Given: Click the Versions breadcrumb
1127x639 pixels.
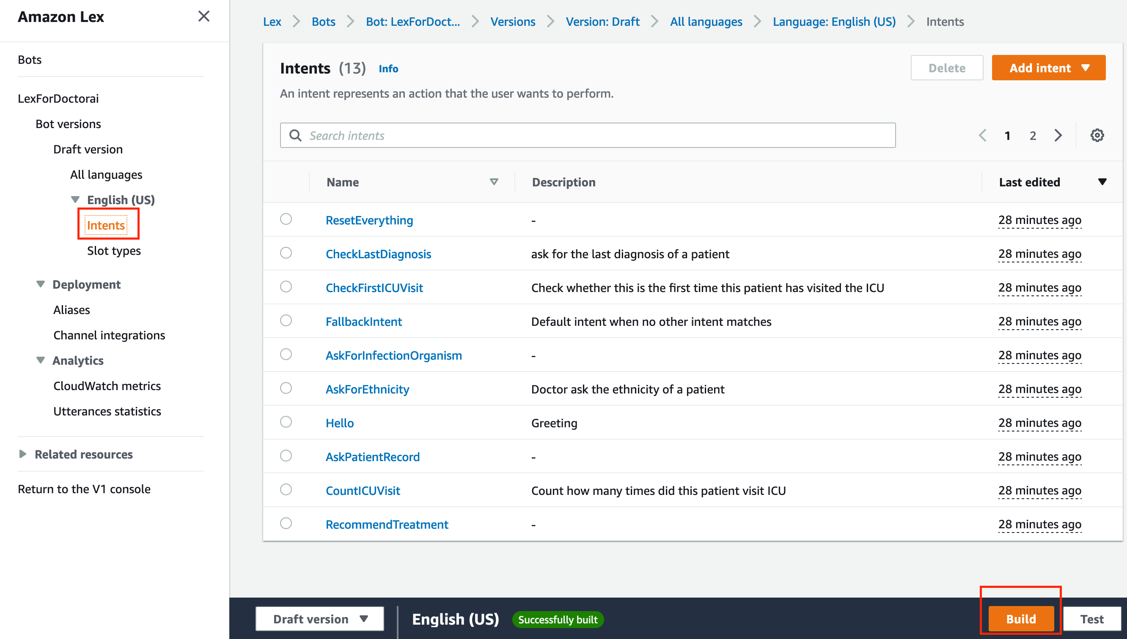Looking at the screenshot, I should 513,22.
